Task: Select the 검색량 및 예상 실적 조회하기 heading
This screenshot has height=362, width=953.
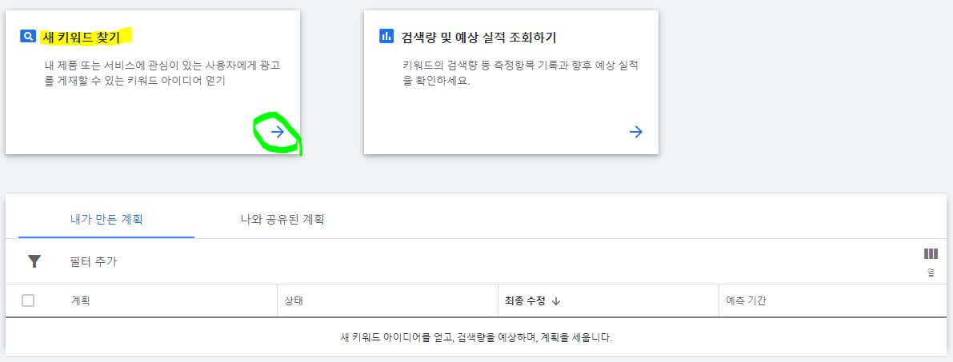Action: pos(479,37)
